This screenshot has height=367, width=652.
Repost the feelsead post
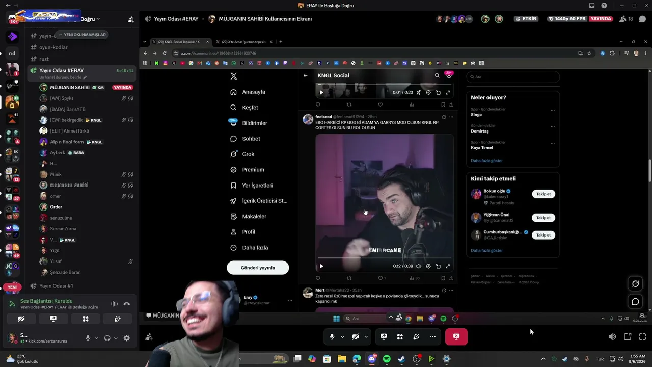click(x=349, y=278)
